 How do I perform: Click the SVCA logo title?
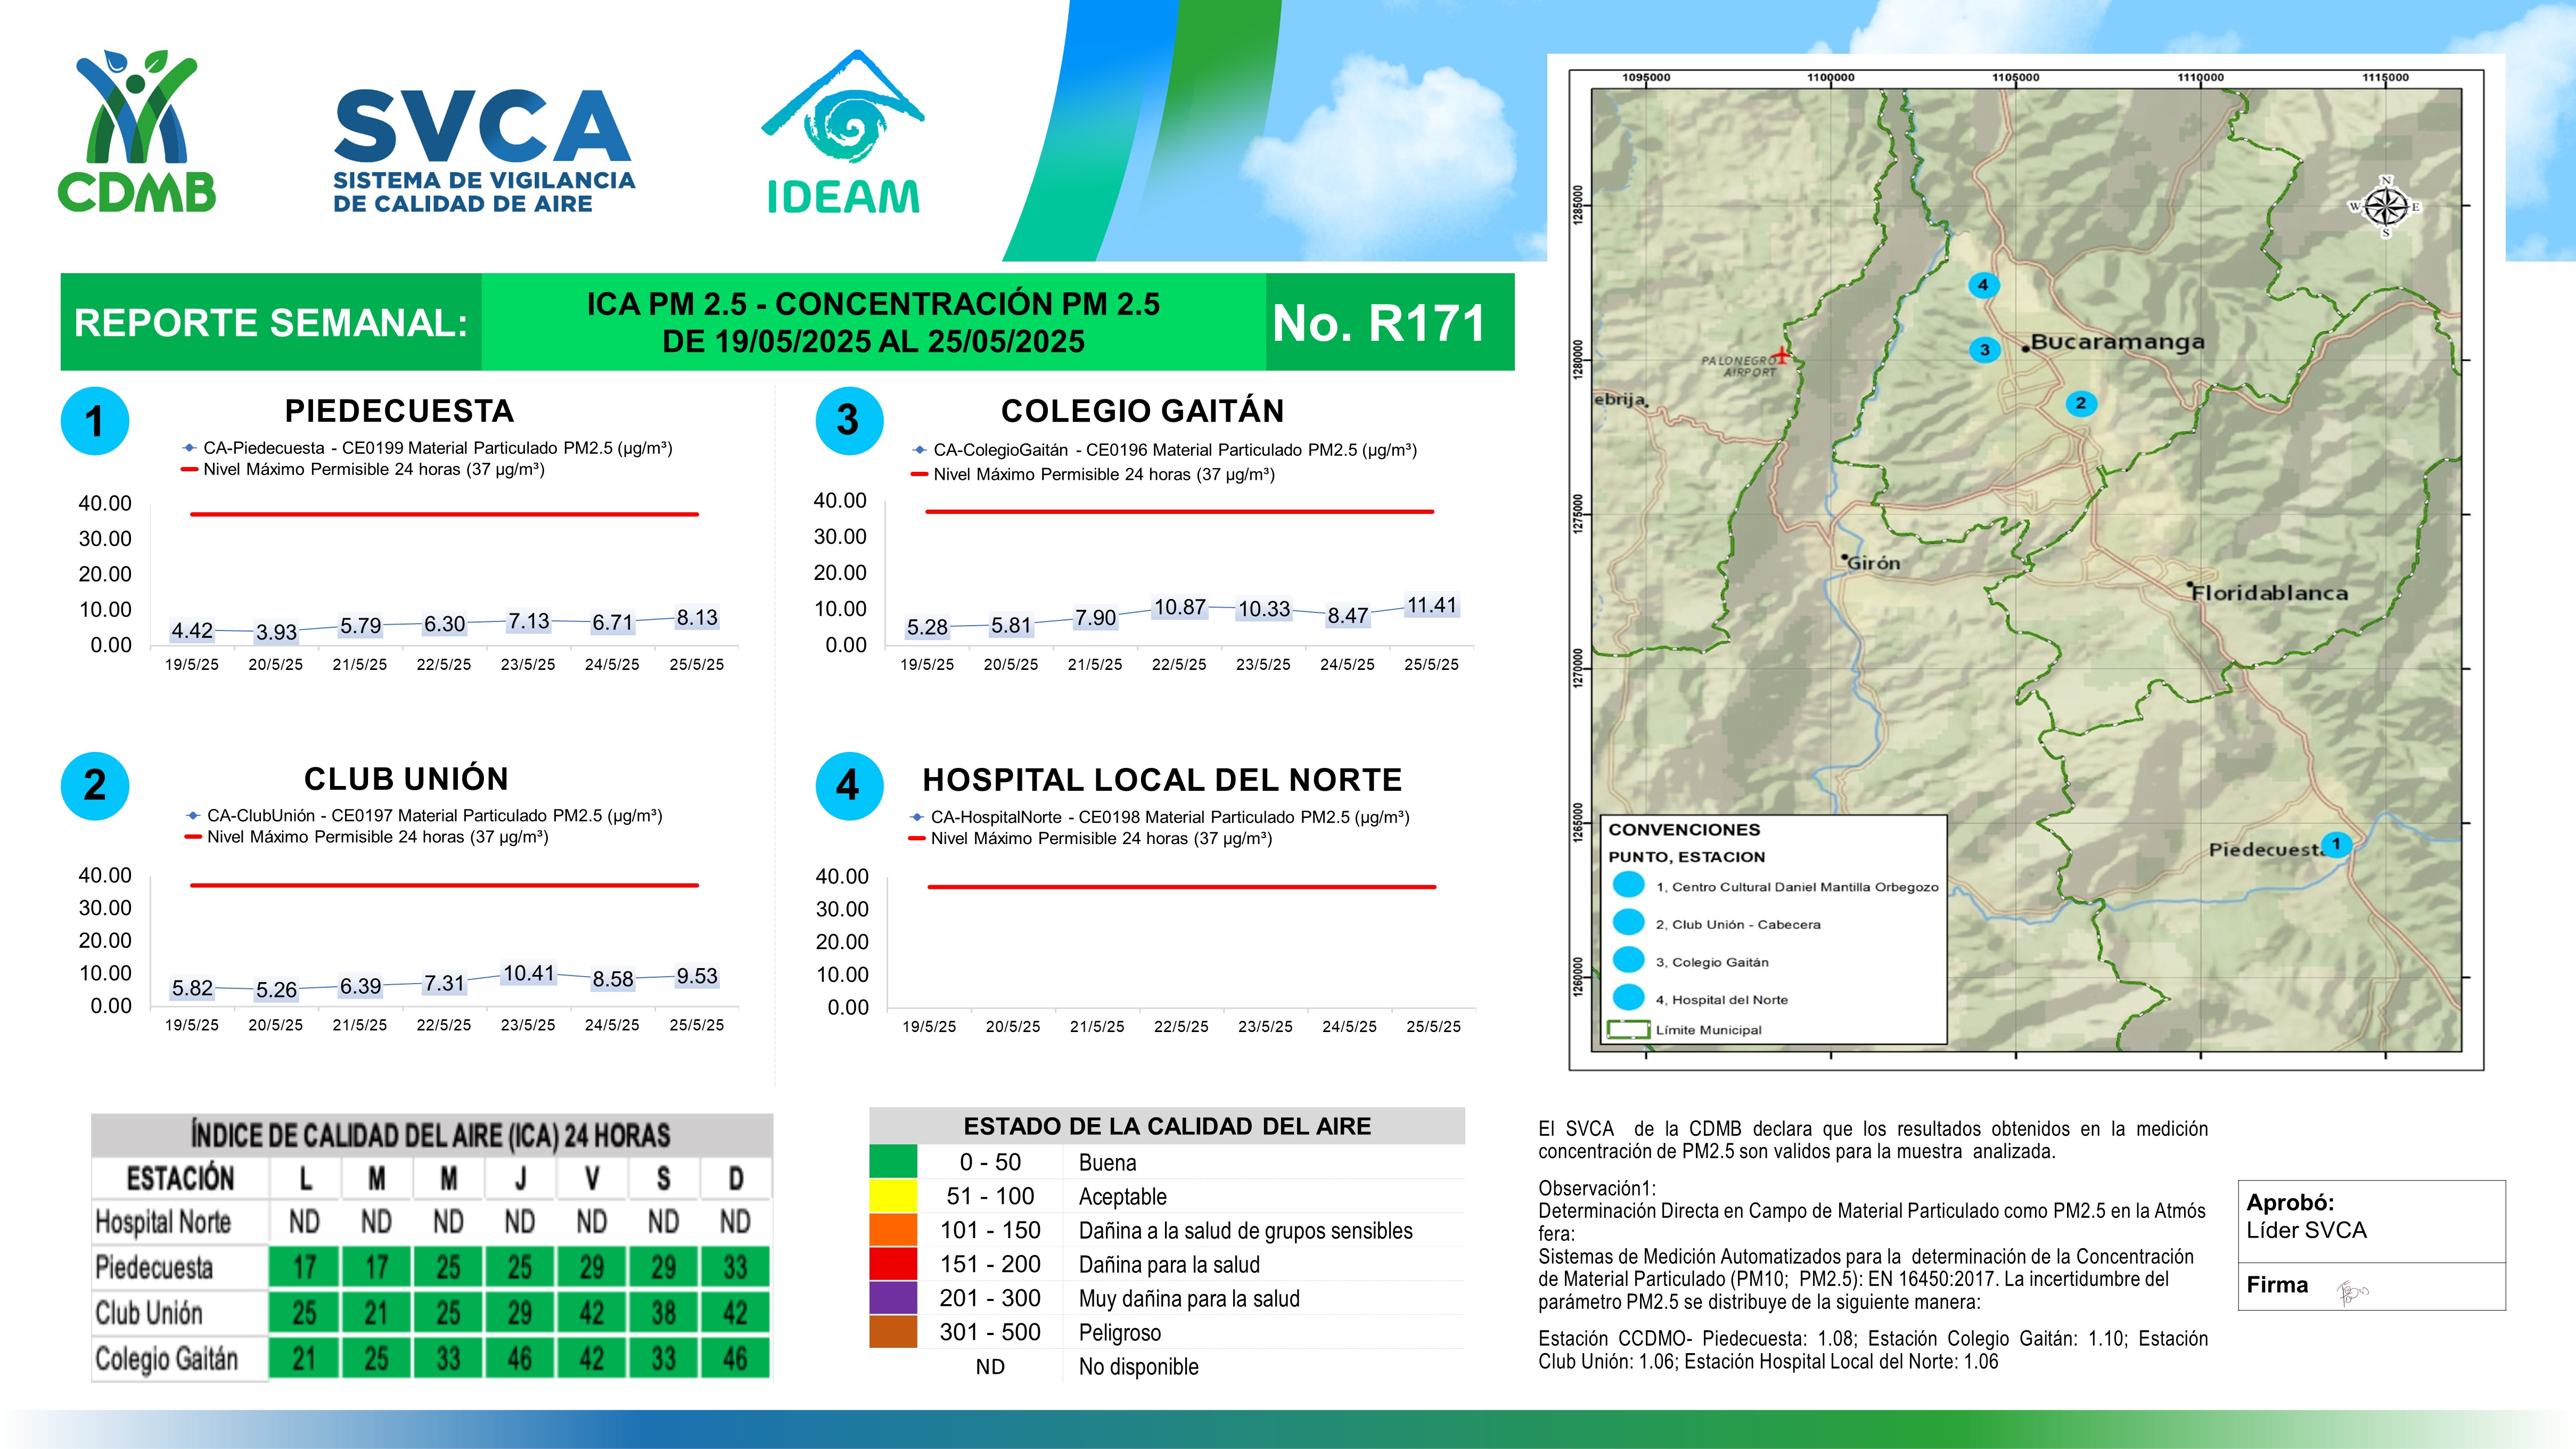click(x=483, y=127)
